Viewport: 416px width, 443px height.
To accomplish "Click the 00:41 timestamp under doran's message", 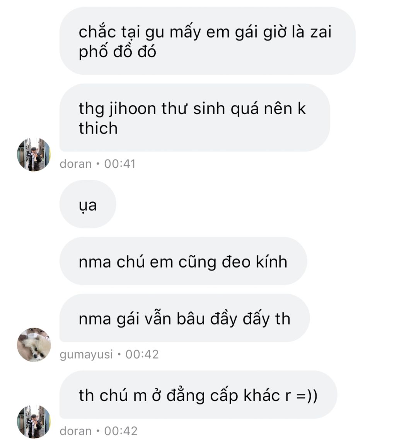I will (x=120, y=164).
